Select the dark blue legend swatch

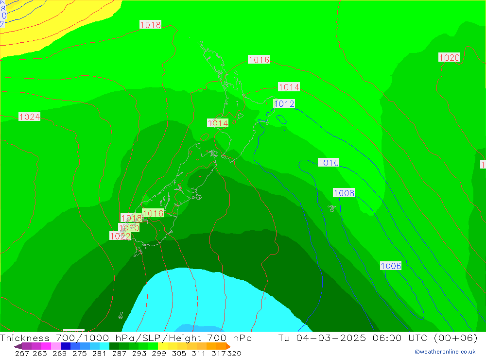click(x=66, y=346)
